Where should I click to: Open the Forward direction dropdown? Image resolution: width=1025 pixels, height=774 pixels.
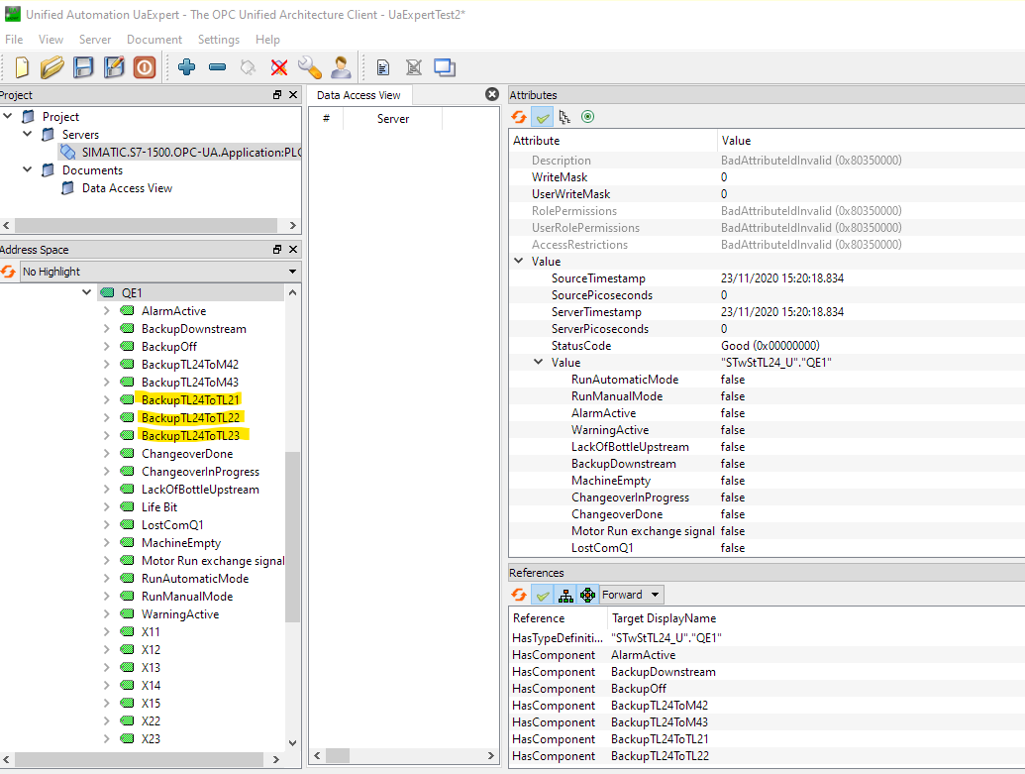pyautogui.click(x=632, y=595)
